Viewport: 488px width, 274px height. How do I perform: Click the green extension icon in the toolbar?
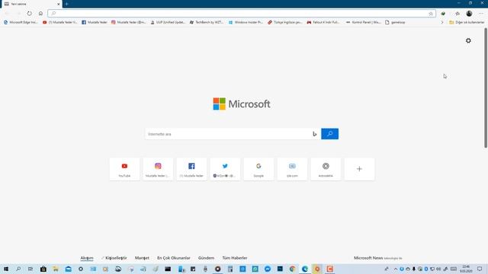coord(443,14)
